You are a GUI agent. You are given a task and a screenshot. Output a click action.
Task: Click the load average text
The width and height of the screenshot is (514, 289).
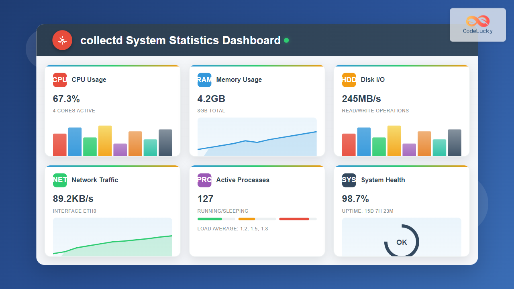pyautogui.click(x=233, y=229)
